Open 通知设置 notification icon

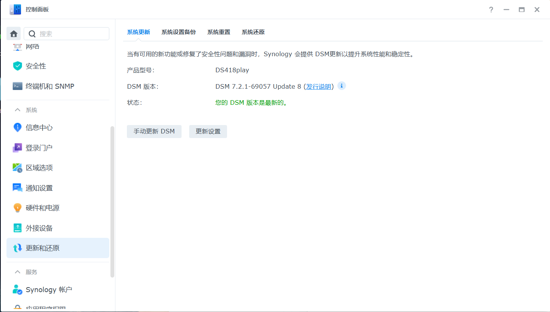(18, 188)
